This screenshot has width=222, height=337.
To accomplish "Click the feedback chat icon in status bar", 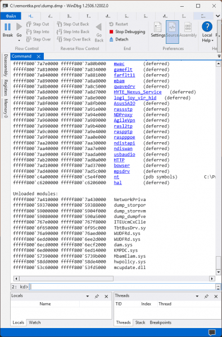I will tap(212, 333).
